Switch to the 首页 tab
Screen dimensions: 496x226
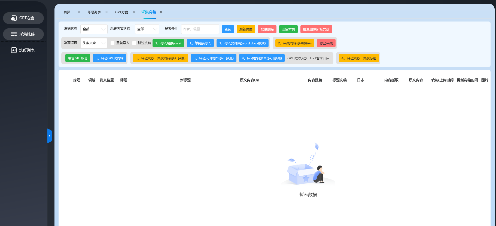point(67,12)
